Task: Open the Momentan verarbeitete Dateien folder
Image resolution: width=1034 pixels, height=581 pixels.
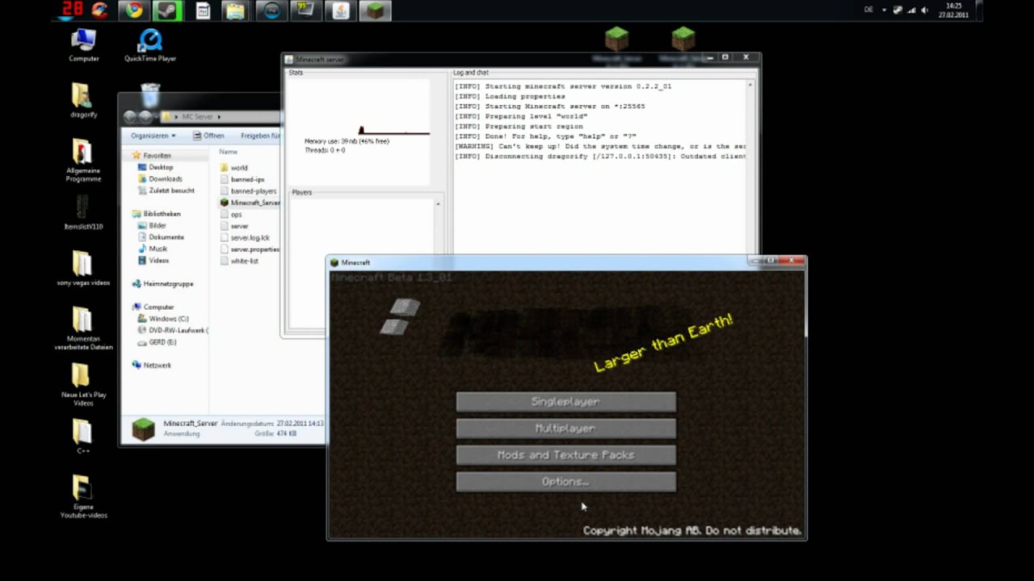Action: pos(83,328)
